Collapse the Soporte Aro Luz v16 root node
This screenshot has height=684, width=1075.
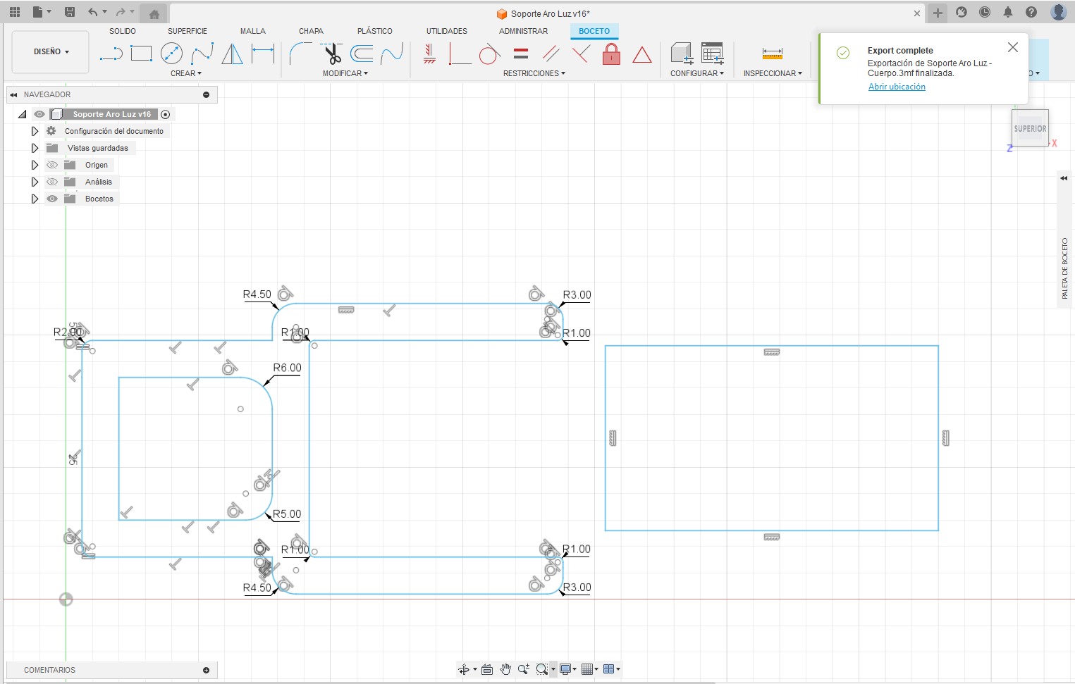(x=23, y=114)
